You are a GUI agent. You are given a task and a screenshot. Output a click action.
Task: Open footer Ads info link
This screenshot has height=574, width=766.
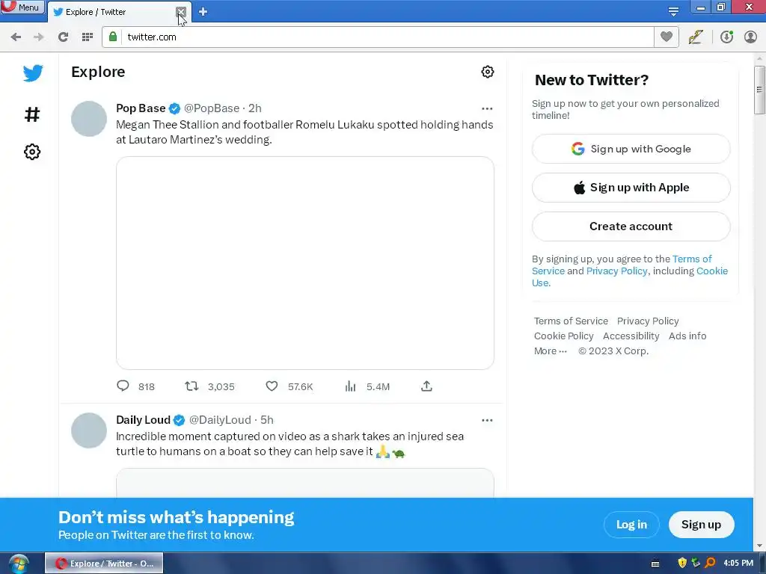687,336
